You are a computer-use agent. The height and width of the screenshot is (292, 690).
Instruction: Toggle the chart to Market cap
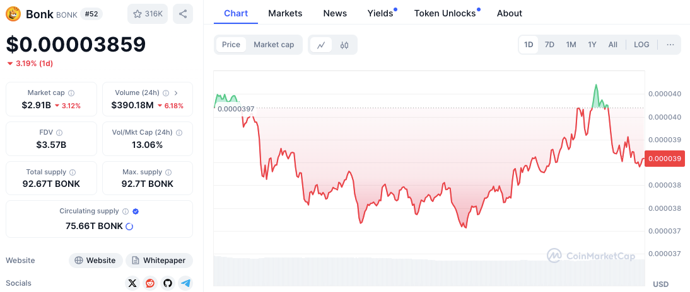(x=274, y=45)
